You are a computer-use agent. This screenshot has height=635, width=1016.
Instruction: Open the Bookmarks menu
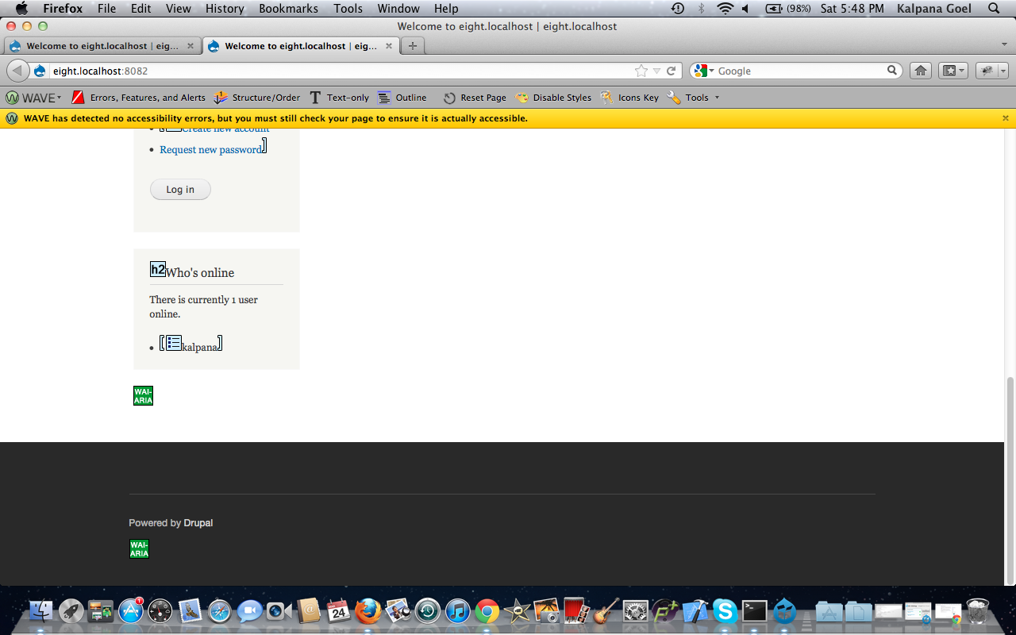[x=288, y=9]
